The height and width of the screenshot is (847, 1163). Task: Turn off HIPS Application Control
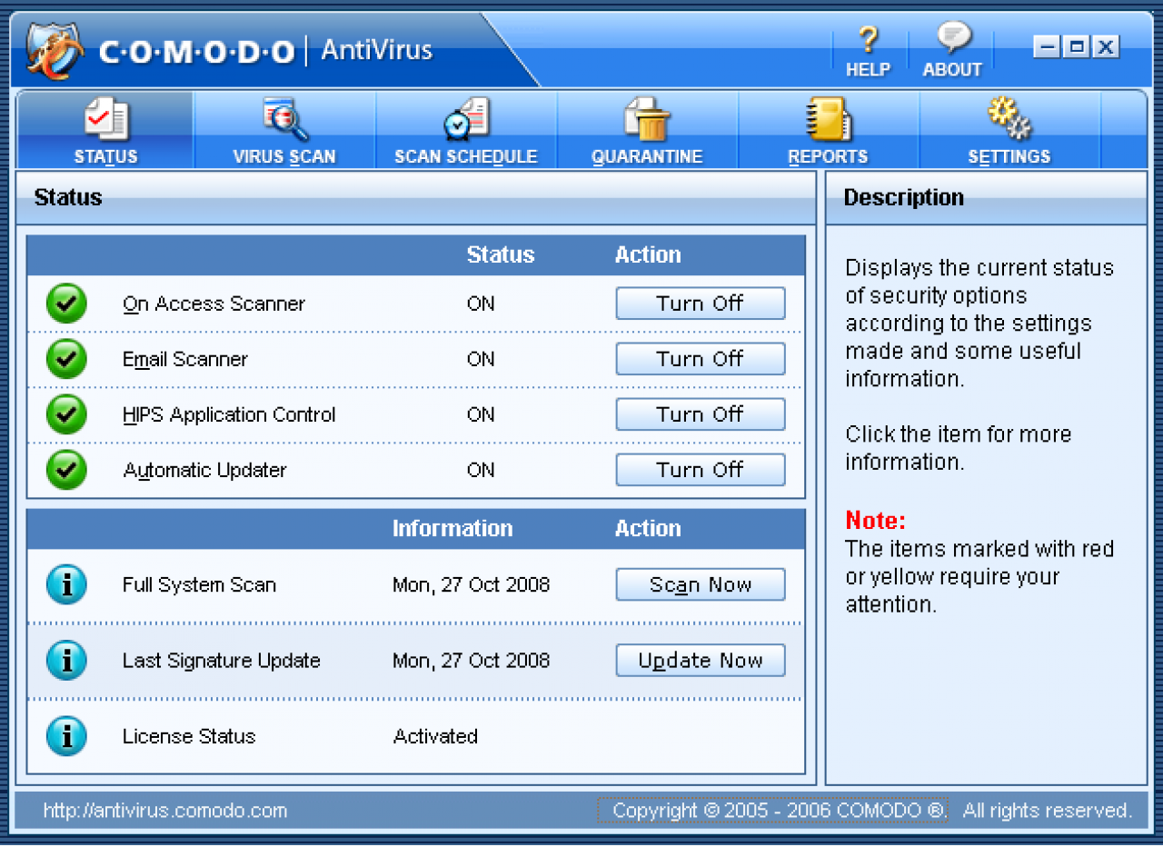coord(701,414)
